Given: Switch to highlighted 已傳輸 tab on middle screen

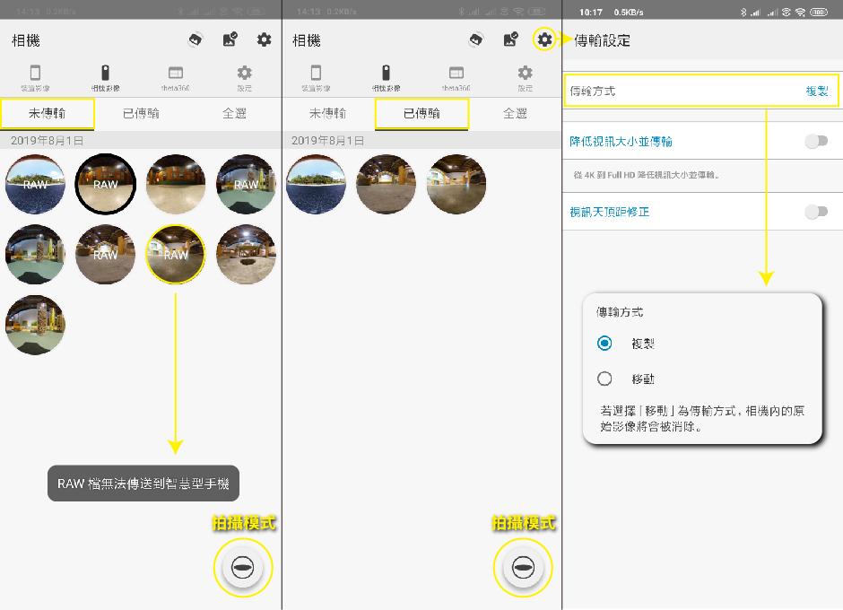Looking at the screenshot, I should click(421, 114).
